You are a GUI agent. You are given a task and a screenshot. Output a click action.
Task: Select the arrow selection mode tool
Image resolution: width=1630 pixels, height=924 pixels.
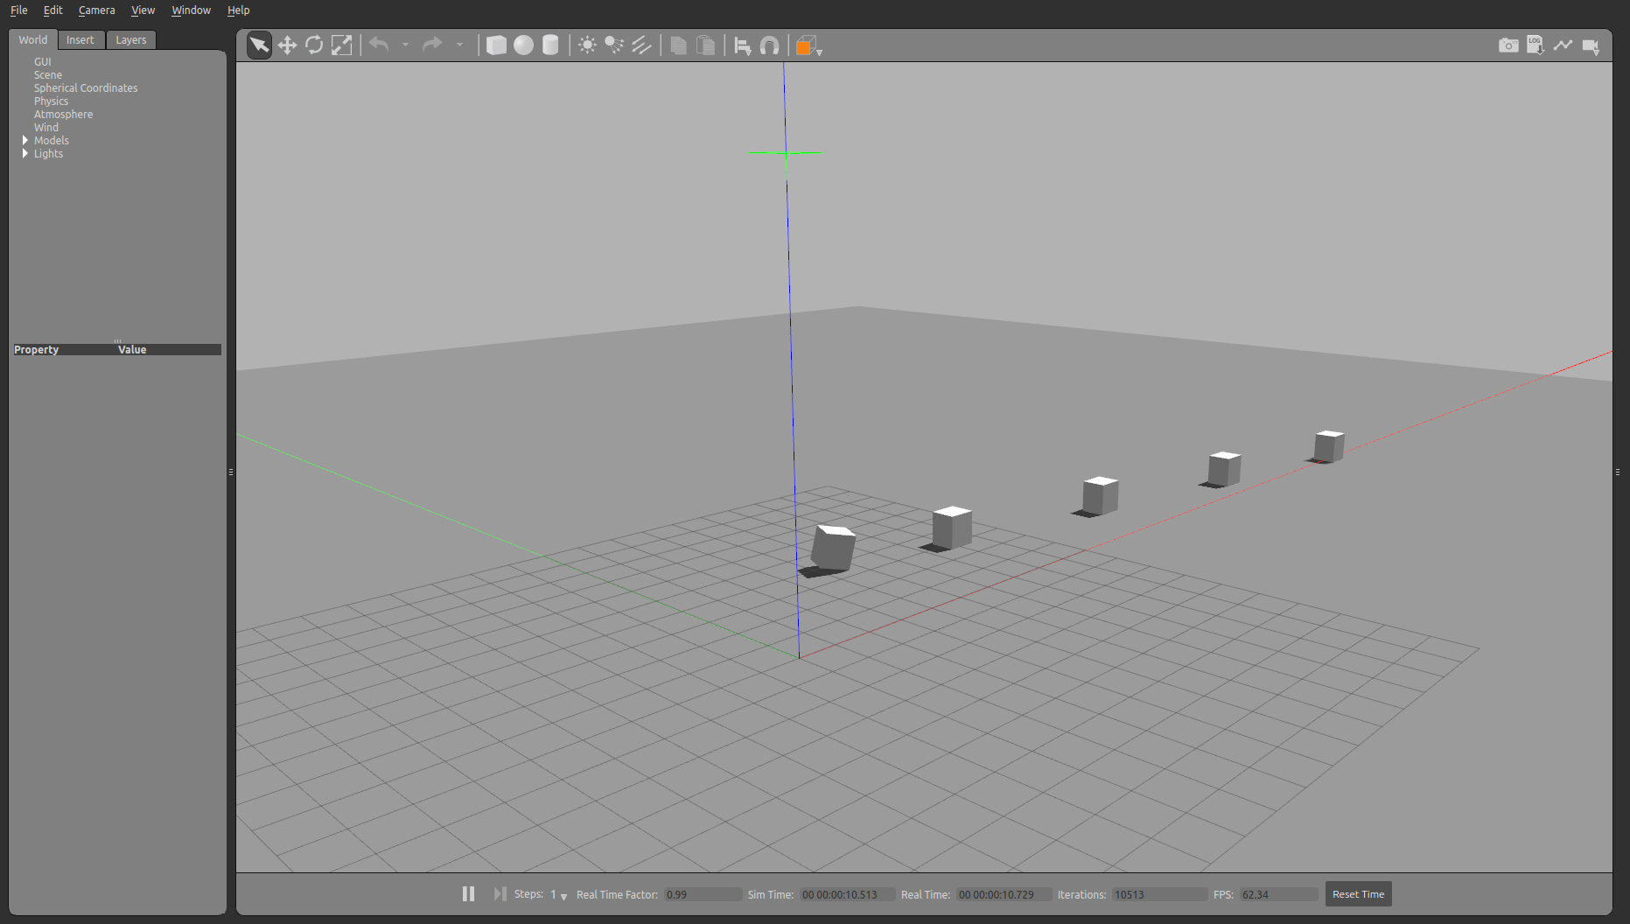(259, 45)
